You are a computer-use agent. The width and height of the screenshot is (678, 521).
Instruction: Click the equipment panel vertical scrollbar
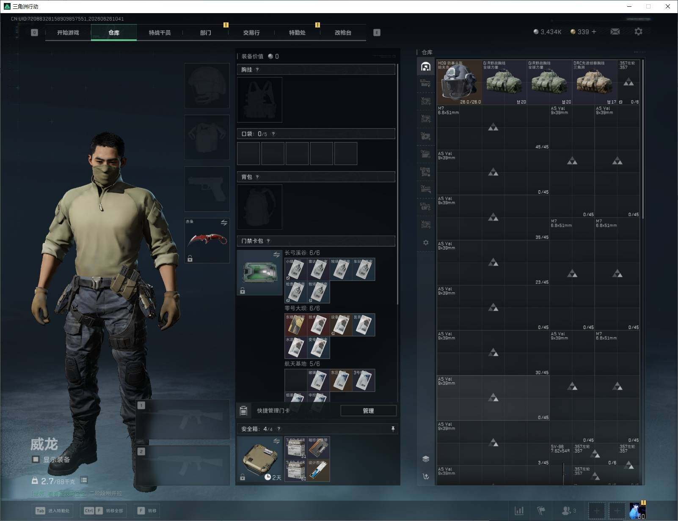tap(397, 184)
